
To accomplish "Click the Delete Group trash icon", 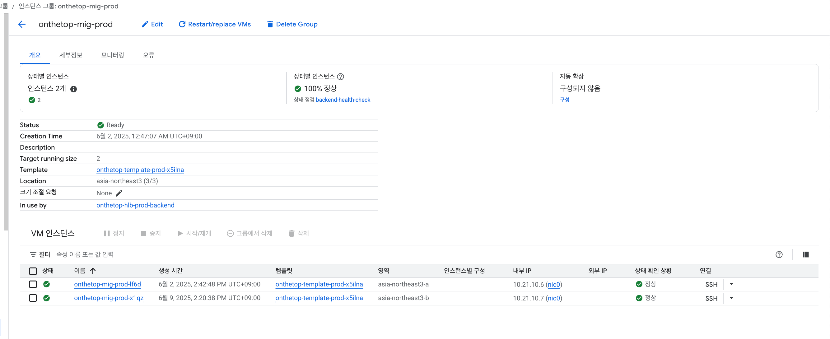I will click(x=270, y=24).
